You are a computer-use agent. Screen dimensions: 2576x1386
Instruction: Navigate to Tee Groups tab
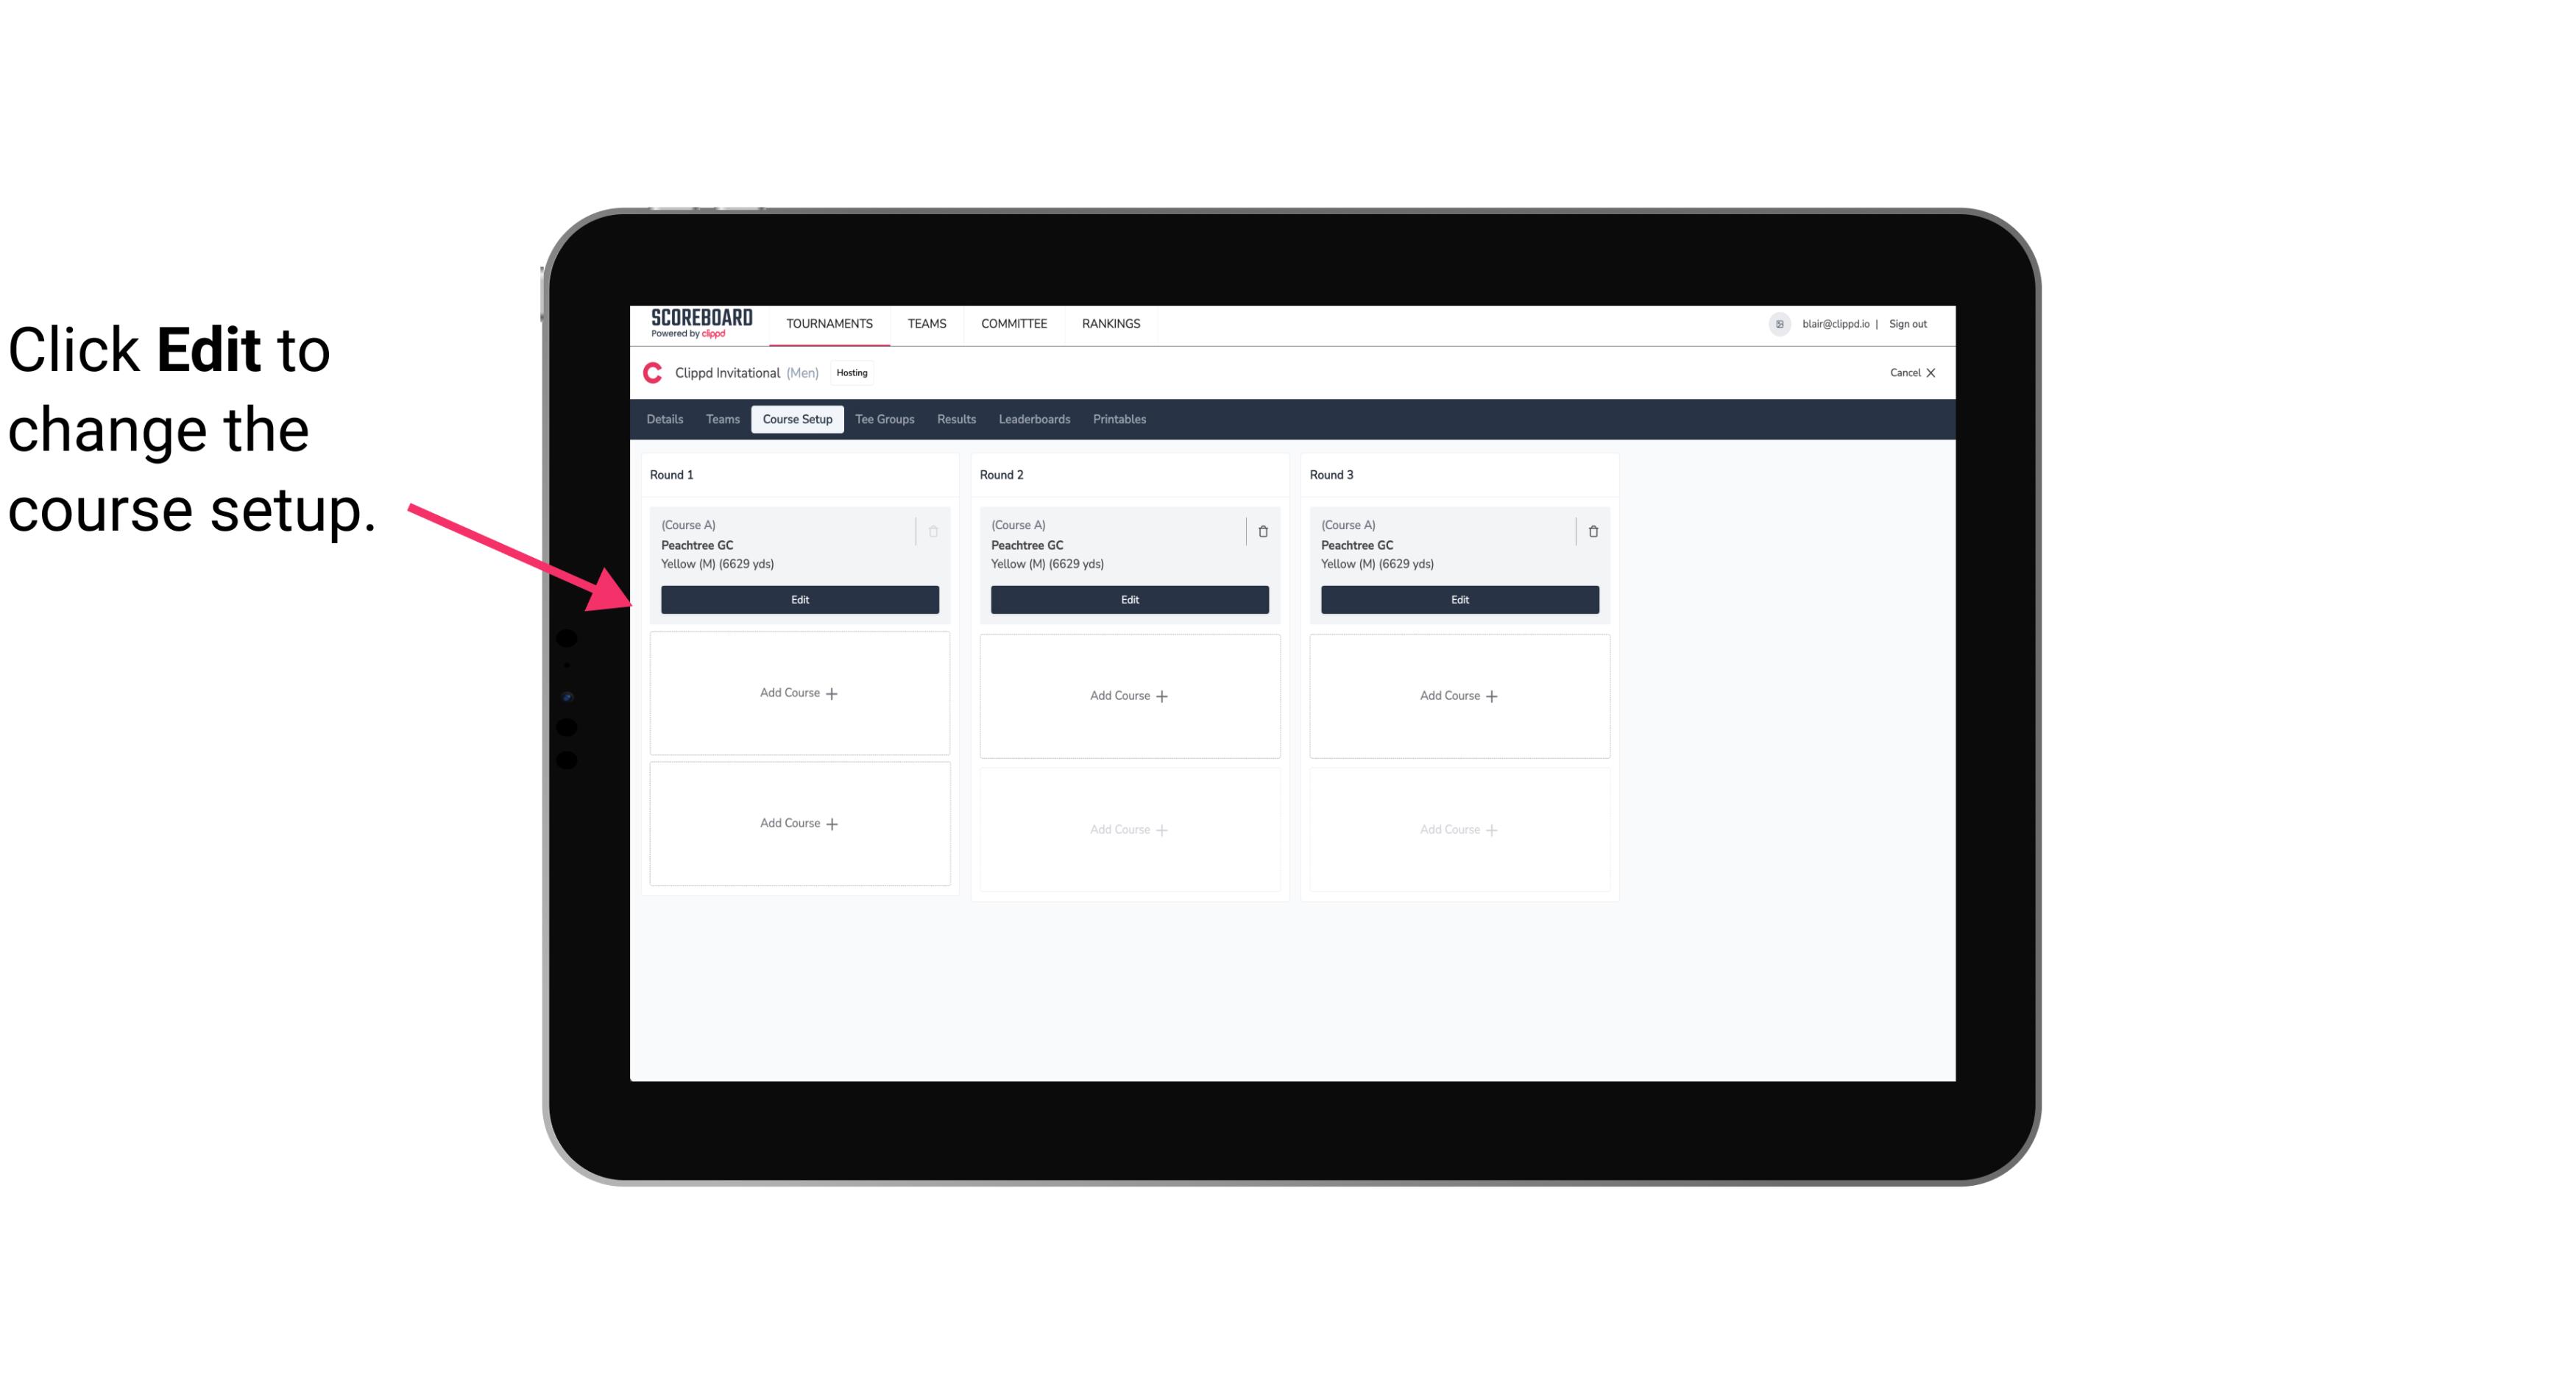[x=884, y=418]
